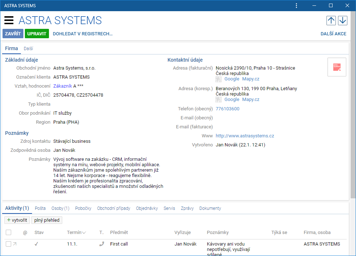Viewport: 356px width, 256px height.
Task: Open the hamburger main menu
Action: (9, 20)
